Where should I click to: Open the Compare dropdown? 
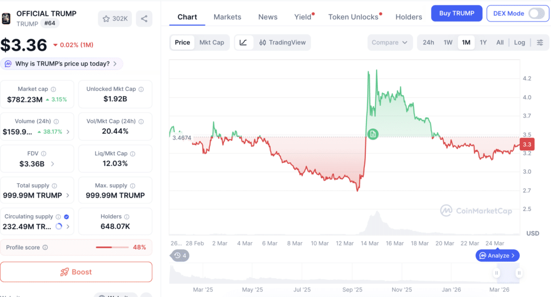coord(390,42)
